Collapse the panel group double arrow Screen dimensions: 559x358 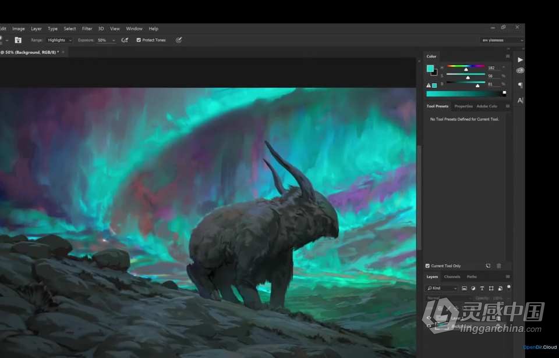click(x=509, y=49)
